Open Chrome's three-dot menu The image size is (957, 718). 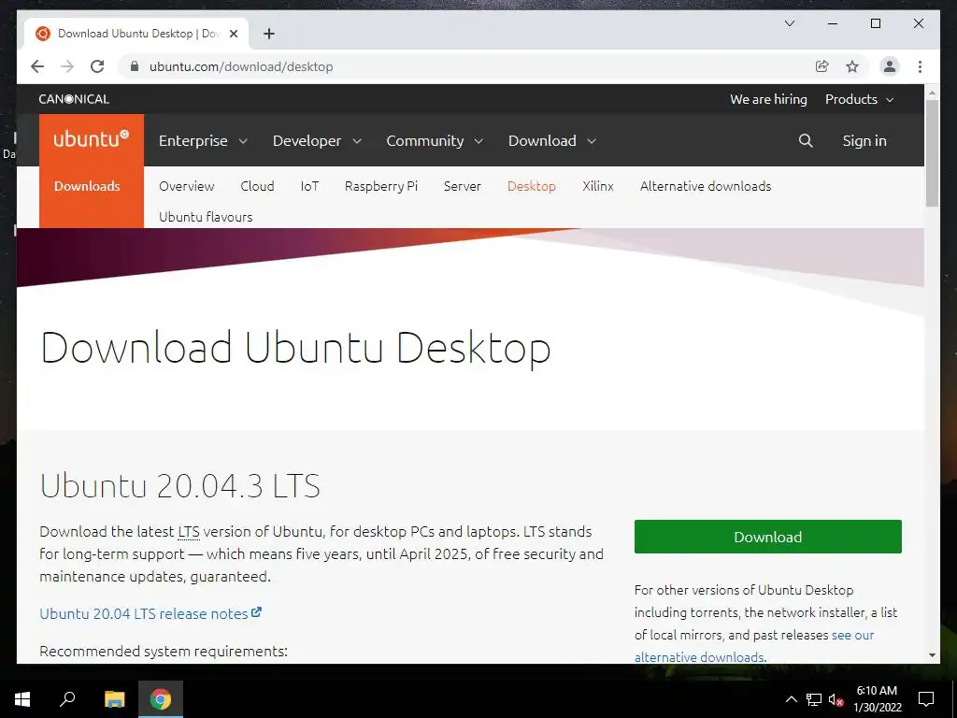pyautogui.click(x=920, y=66)
